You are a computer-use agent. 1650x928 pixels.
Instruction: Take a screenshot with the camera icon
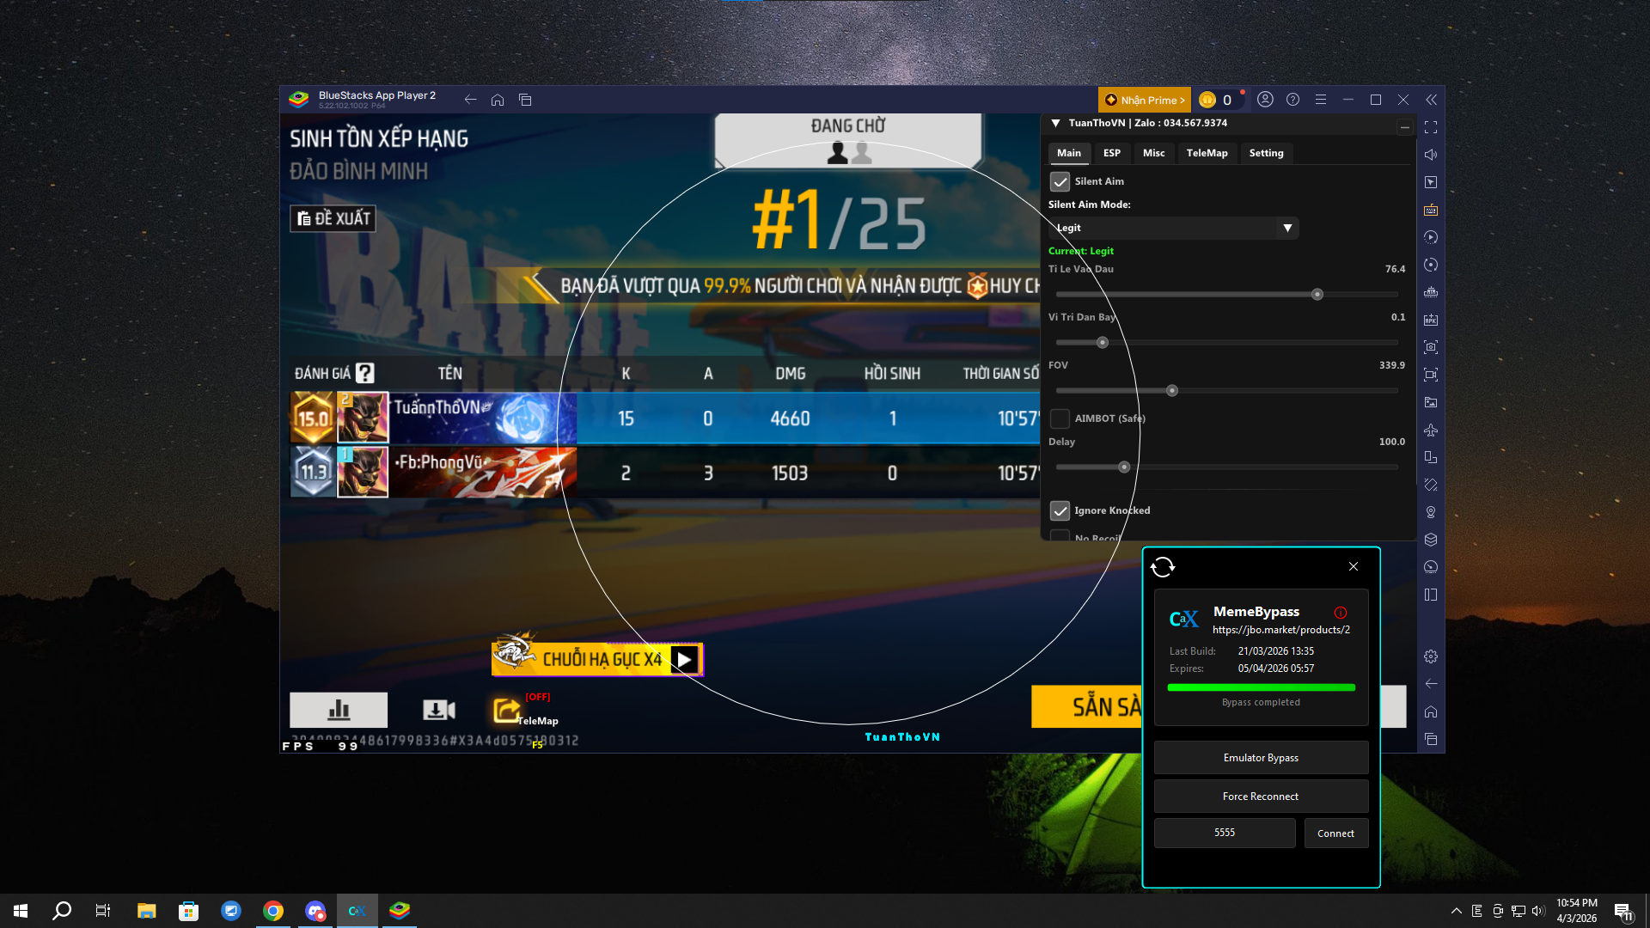click(x=1431, y=347)
